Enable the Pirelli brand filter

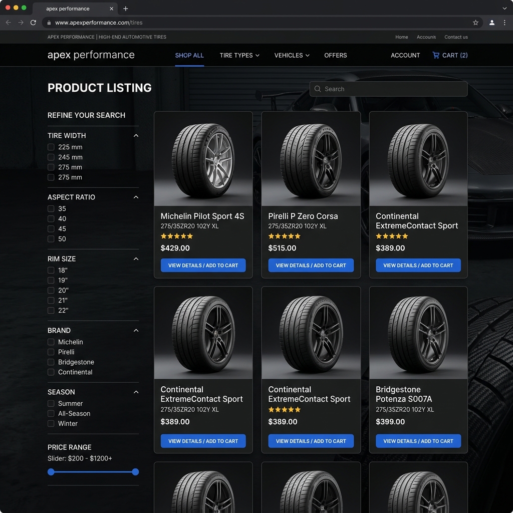click(x=51, y=352)
